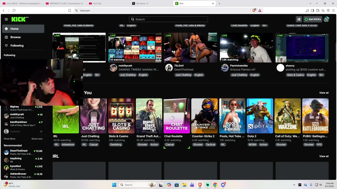The image size is (337, 189).
Task: Open the inventory box icon beside Get KICKs
Action: tap(299, 19)
